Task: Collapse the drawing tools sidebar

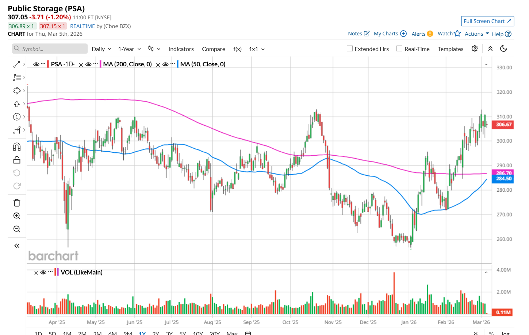Action: pos(17,246)
